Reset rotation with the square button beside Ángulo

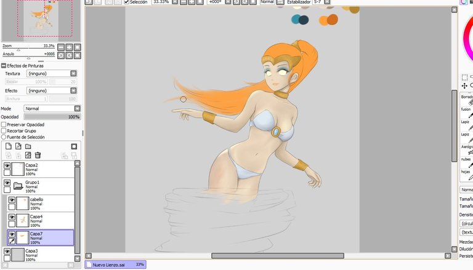(x=77, y=55)
